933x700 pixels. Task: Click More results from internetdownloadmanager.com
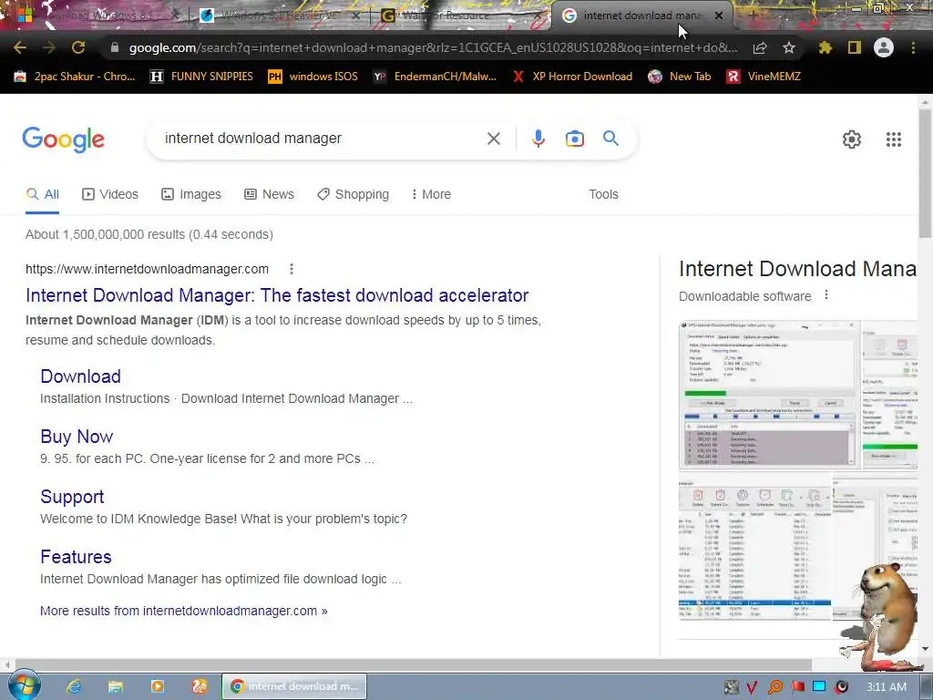[184, 611]
